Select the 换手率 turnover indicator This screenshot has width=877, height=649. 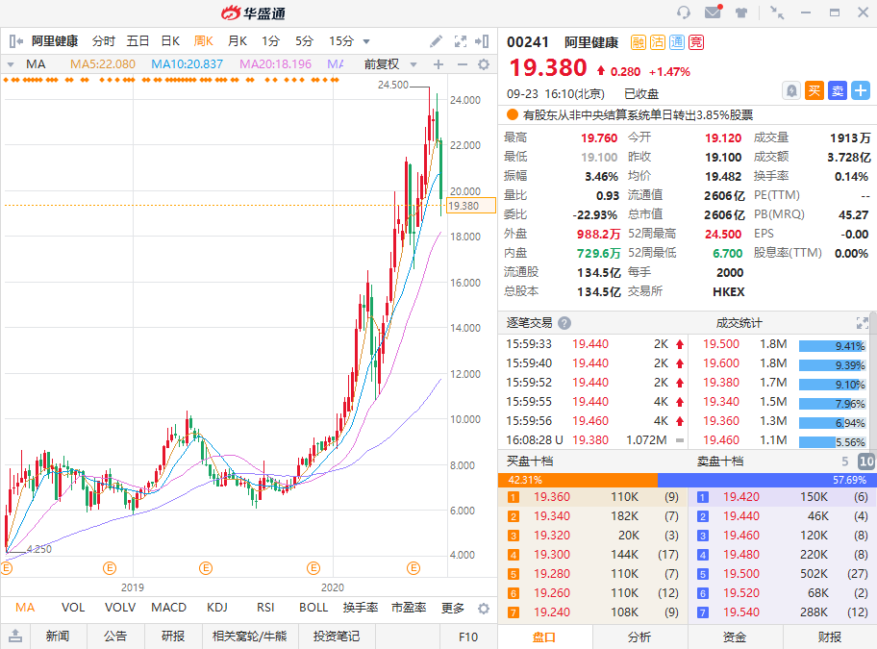(x=361, y=608)
